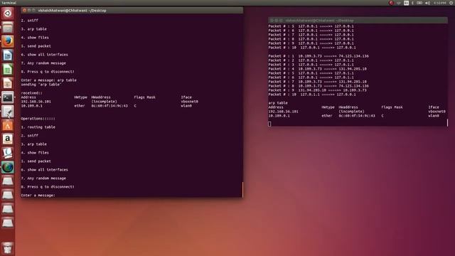Click the 'Operations::::::' line
Screen dimensions: 455x256
[38, 119]
